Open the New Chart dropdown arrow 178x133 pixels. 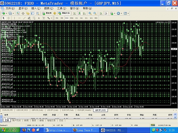(x=6, y=13)
